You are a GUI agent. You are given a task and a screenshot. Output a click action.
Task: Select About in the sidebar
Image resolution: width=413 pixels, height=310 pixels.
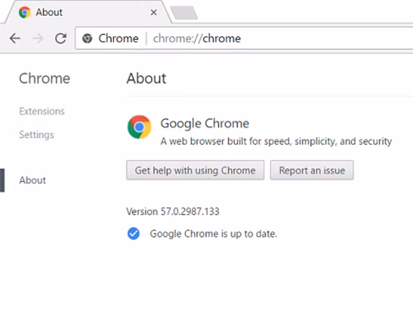(32, 180)
